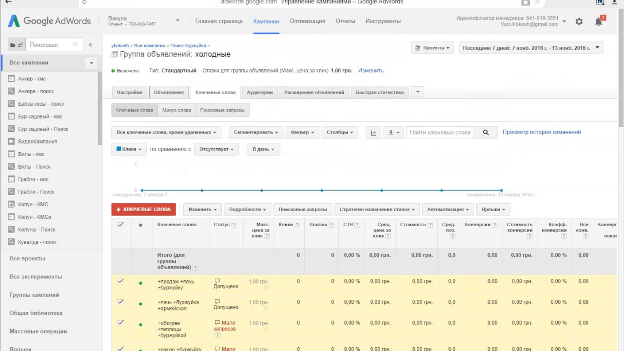Click the Найти ключевые слова search field
The height and width of the screenshot is (351, 624).
click(440, 133)
